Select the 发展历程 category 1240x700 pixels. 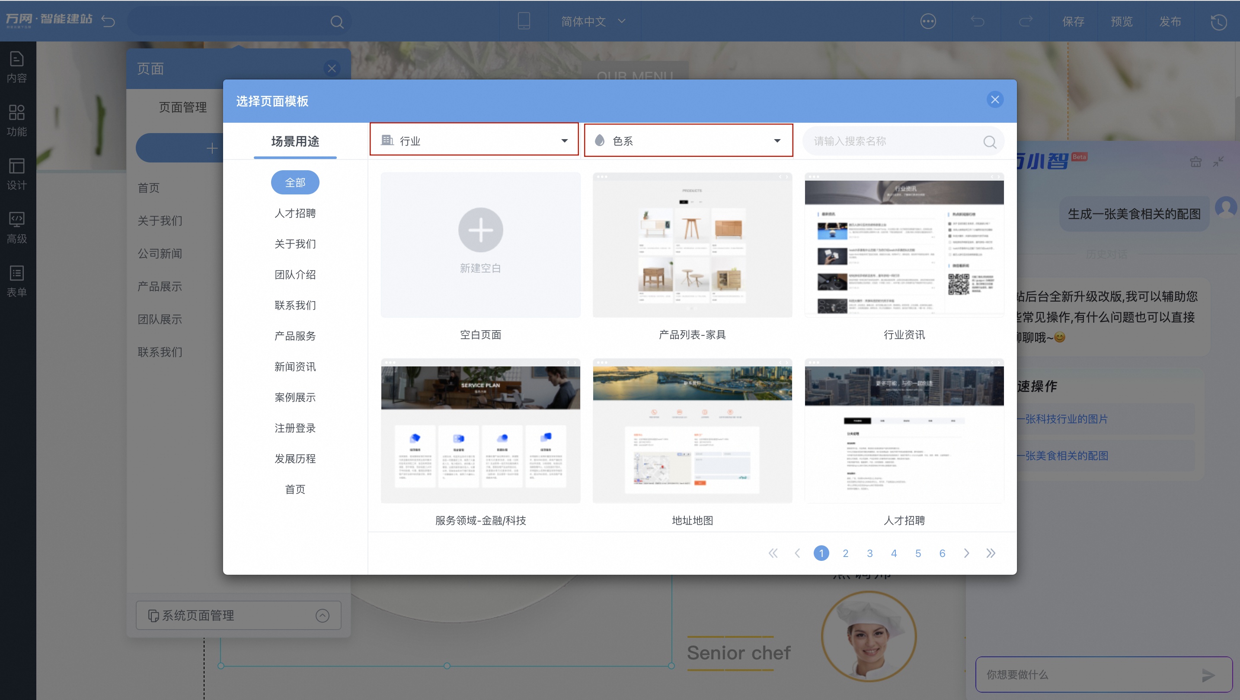[295, 458]
